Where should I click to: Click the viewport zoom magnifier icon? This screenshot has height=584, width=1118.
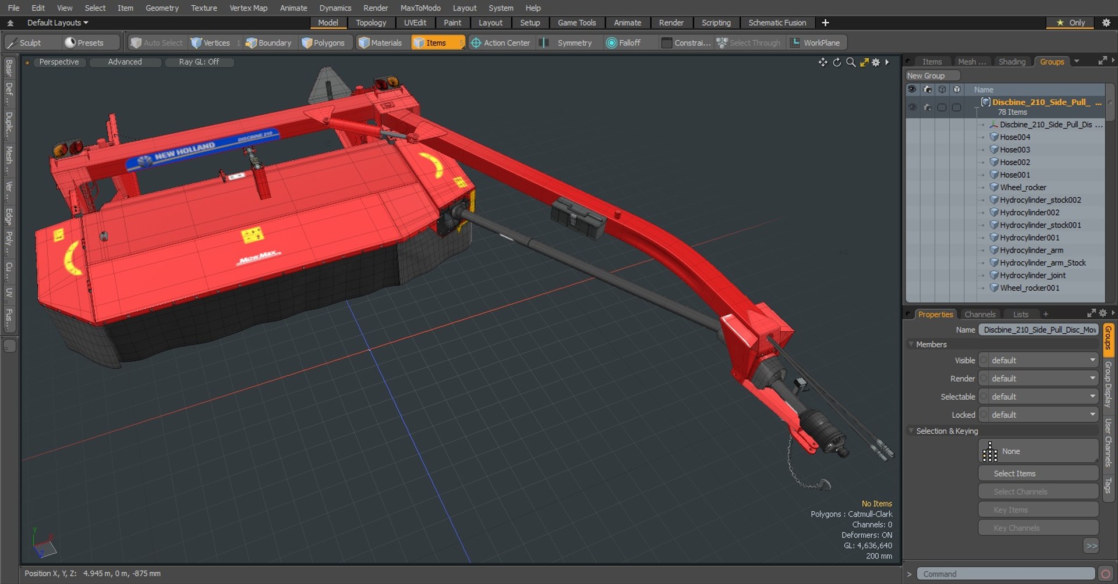click(851, 62)
